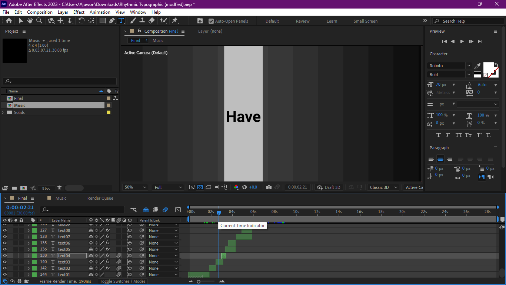The height and width of the screenshot is (285, 506).
Task: Take a snapshot with the camera icon
Action: click(x=269, y=187)
